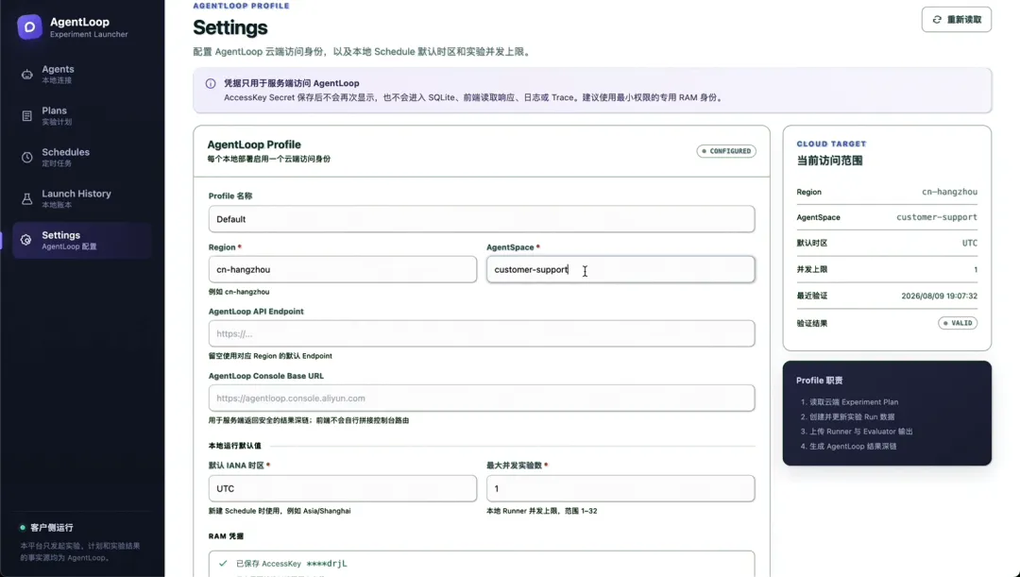Click the Settings gear icon in sidebar

pos(26,240)
